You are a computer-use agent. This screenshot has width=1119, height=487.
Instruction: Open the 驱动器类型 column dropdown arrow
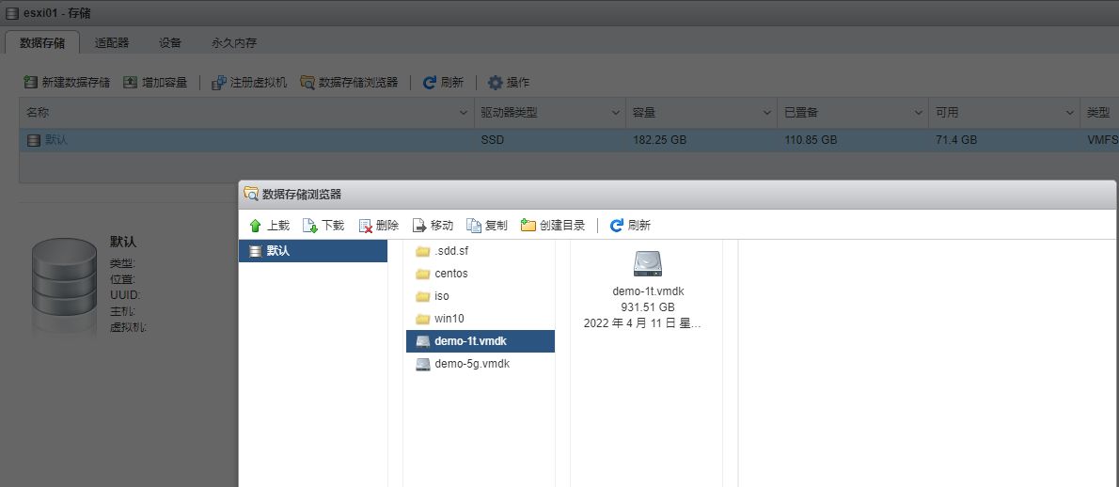(x=615, y=113)
